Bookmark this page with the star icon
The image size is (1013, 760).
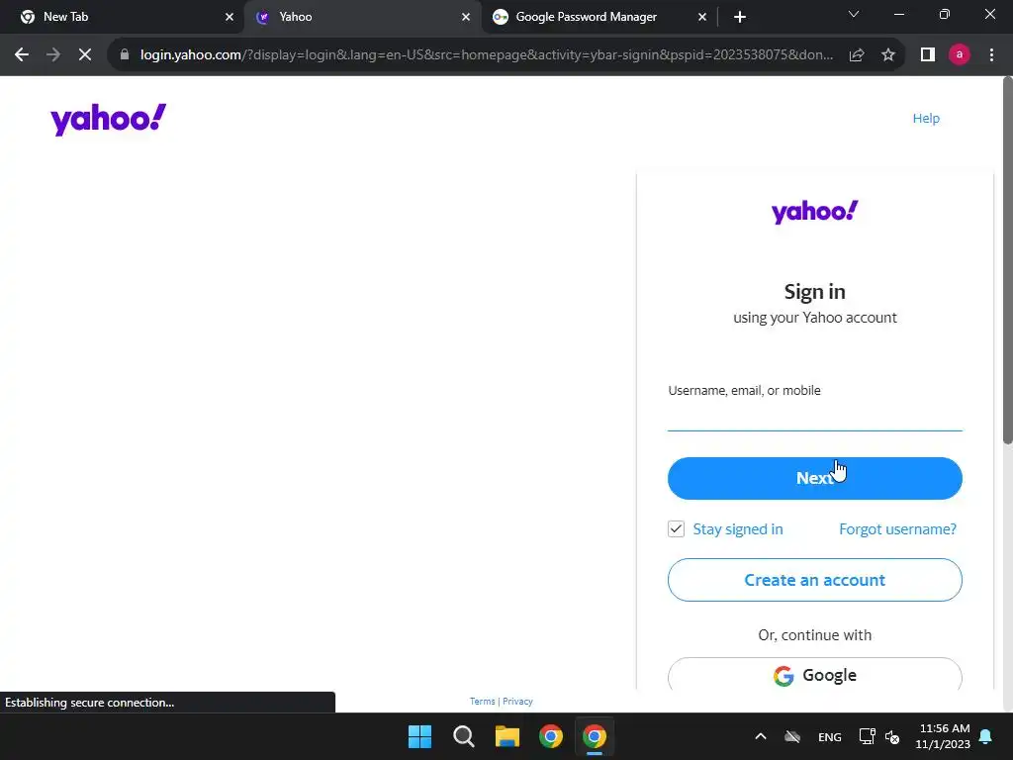[888, 55]
